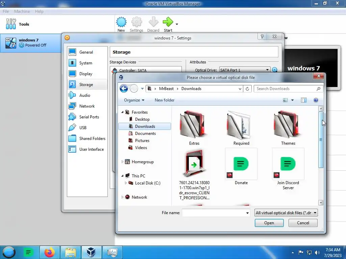
Task: Open the Shared Folders settings category
Action: point(87,139)
